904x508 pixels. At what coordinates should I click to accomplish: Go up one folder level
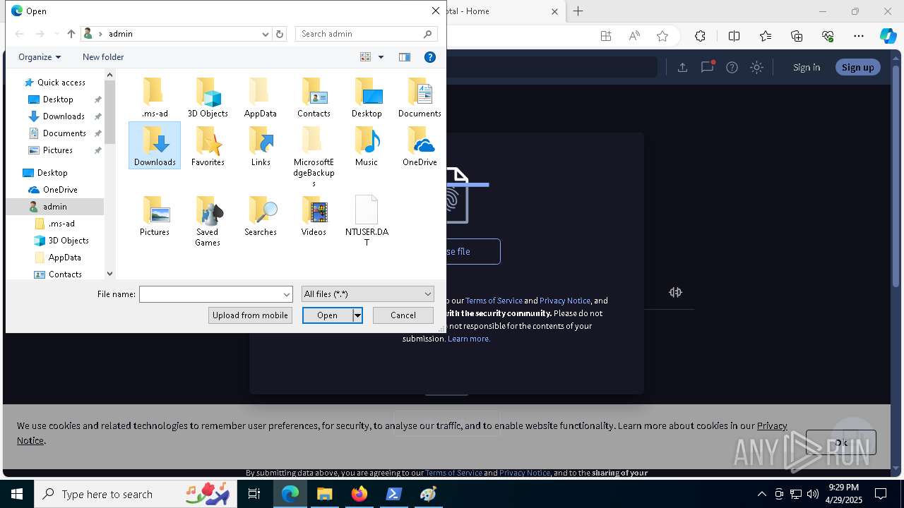[71, 34]
